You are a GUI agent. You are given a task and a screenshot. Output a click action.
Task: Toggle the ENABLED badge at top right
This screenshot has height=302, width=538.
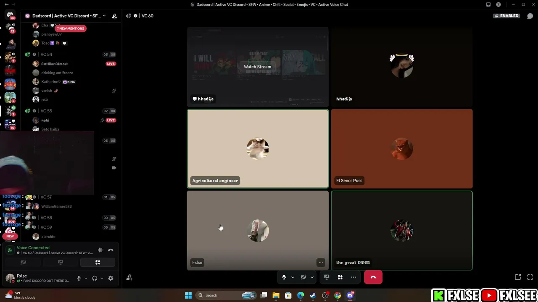506,16
